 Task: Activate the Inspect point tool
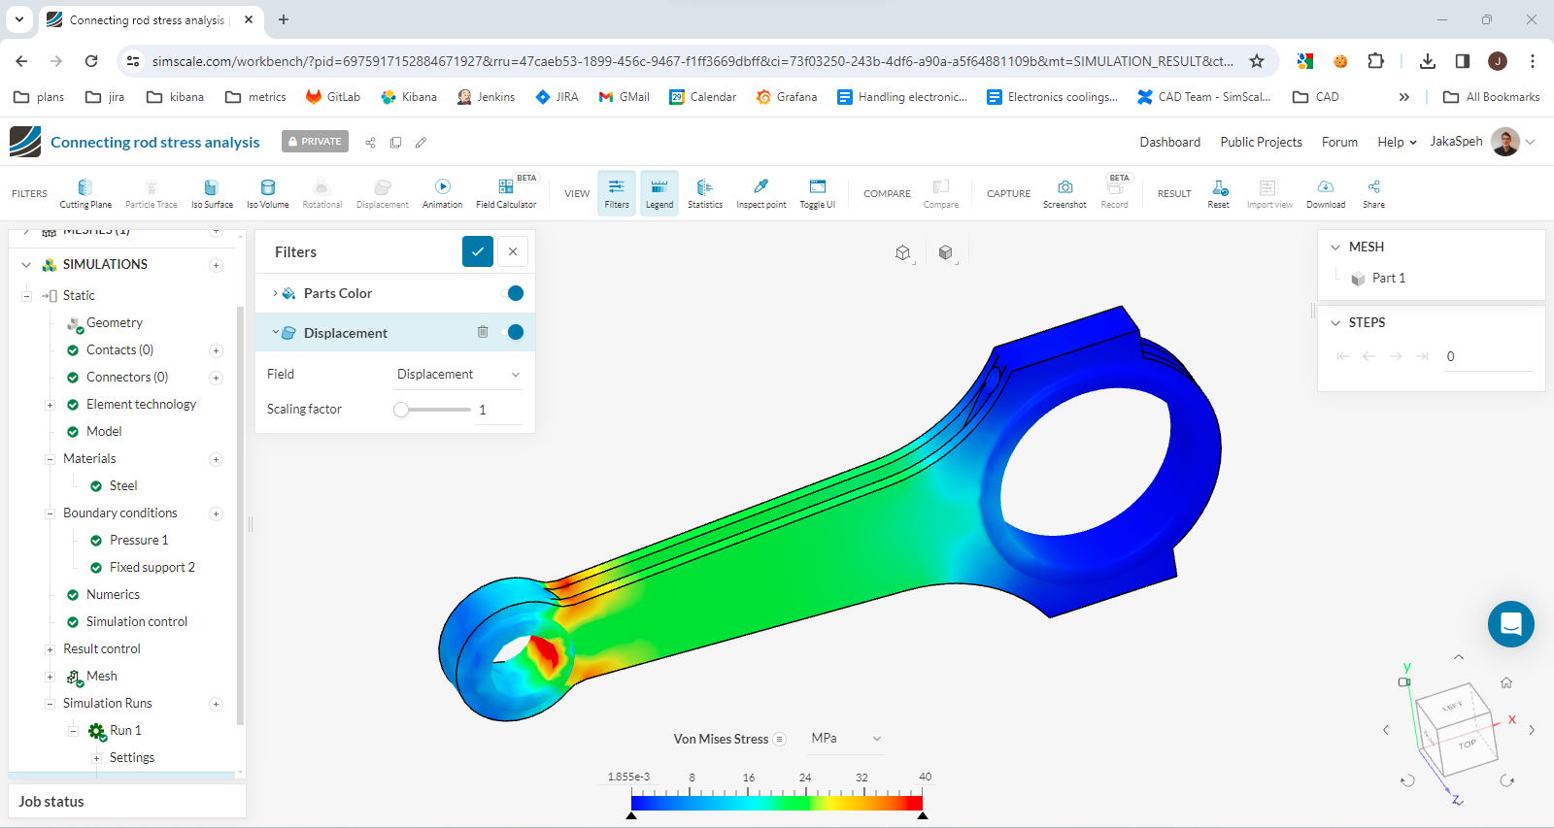[761, 192]
